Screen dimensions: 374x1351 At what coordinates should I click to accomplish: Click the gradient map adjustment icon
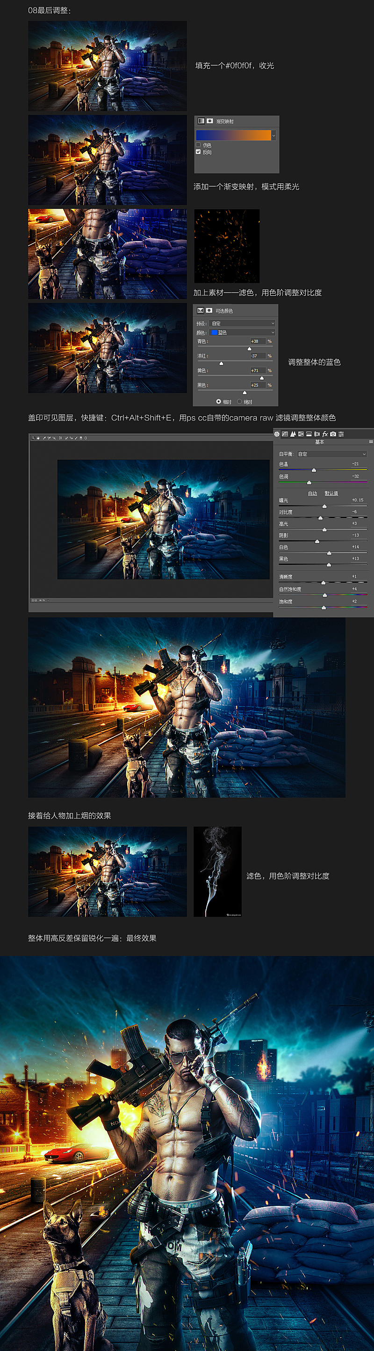point(201,121)
